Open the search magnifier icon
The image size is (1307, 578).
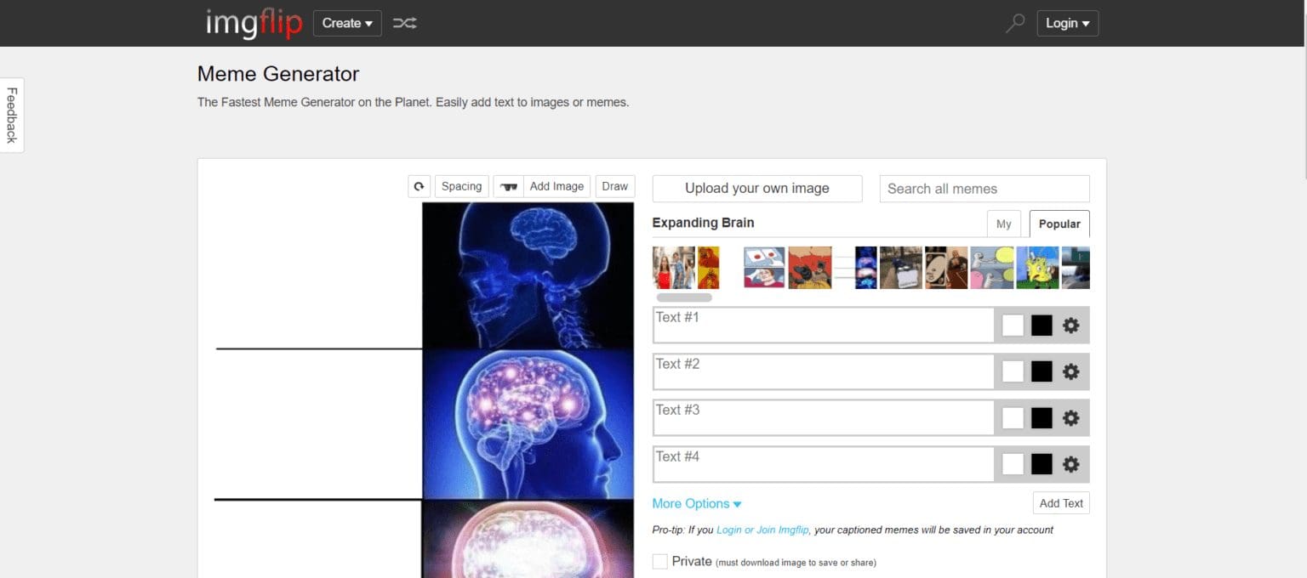1014,24
